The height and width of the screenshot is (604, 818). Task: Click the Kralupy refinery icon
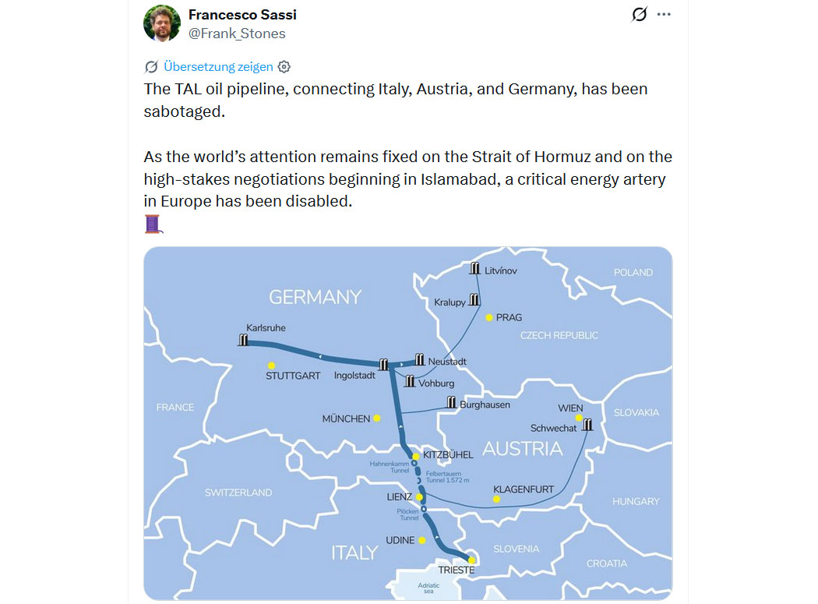(474, 300)
